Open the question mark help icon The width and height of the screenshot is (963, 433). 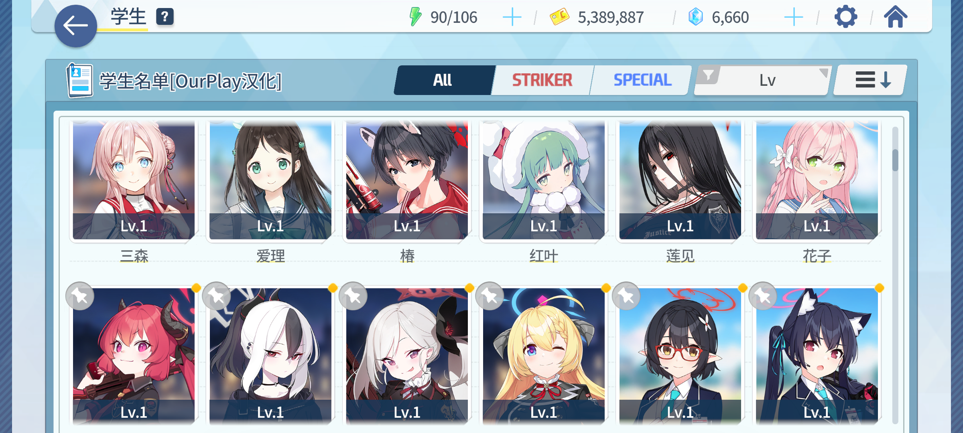[x=165, y=17]
